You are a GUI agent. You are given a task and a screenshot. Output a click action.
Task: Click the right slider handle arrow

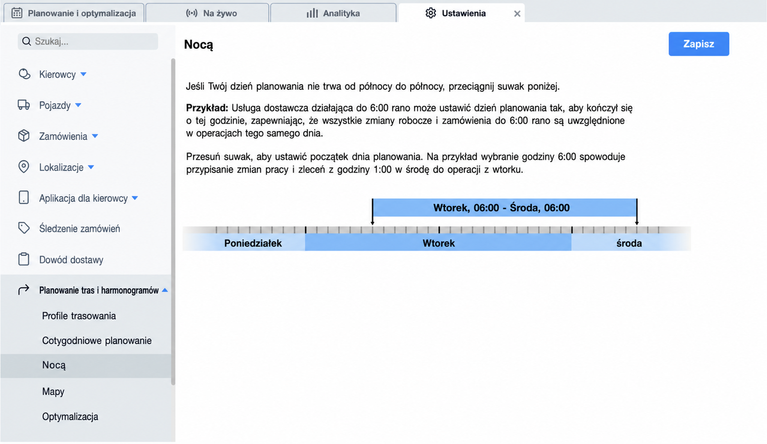(x=637, y=212)
